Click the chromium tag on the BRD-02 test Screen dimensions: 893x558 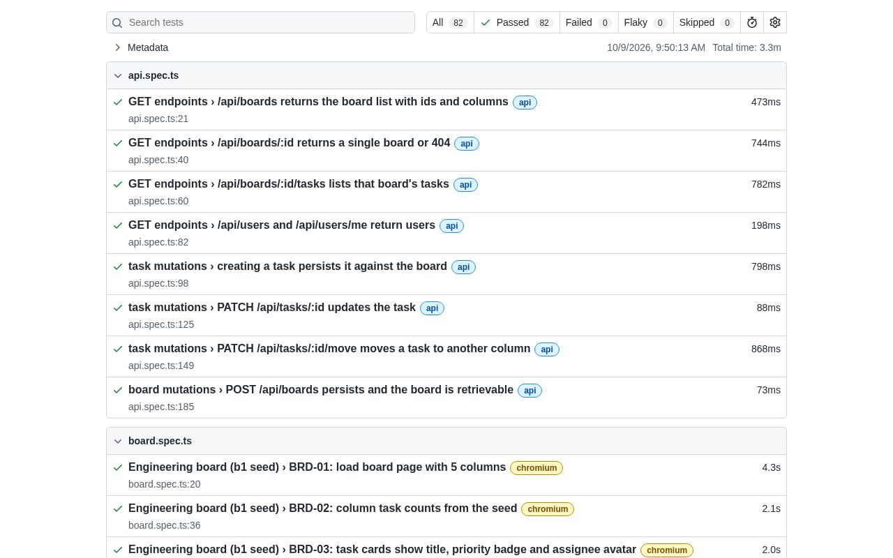click(548, 509)
